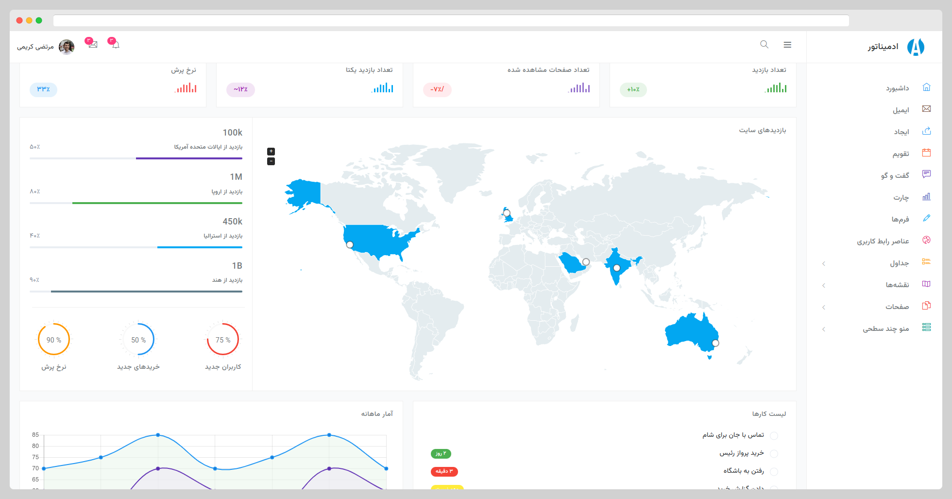Click the Adminator logo icon
952x499 pixels.
click(916, 47)
